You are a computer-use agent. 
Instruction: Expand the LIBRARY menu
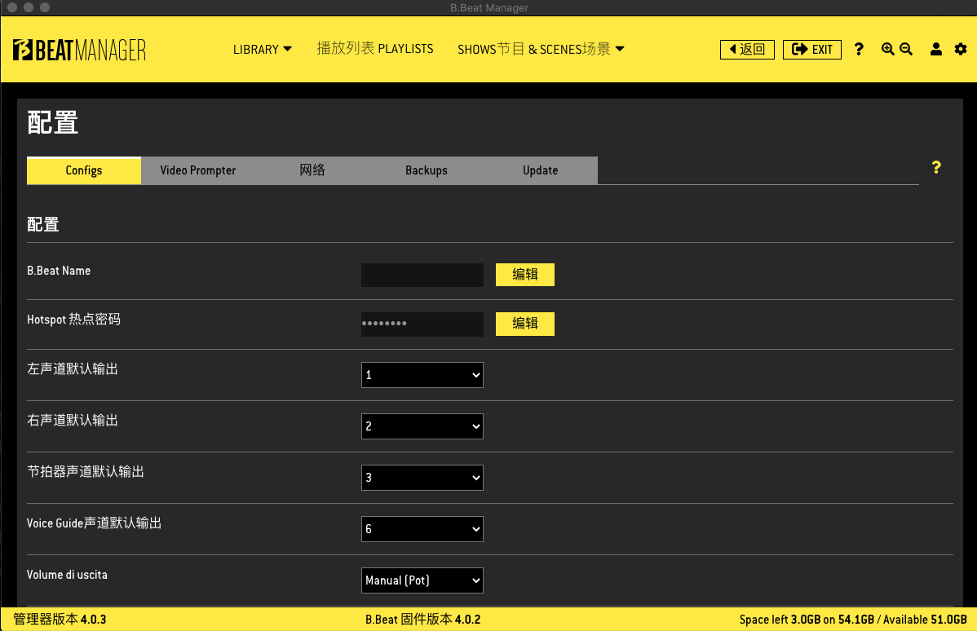coord(263,49)
